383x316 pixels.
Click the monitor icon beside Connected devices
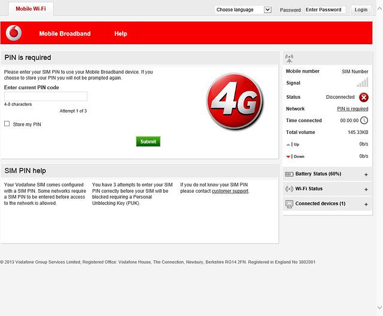289,204
